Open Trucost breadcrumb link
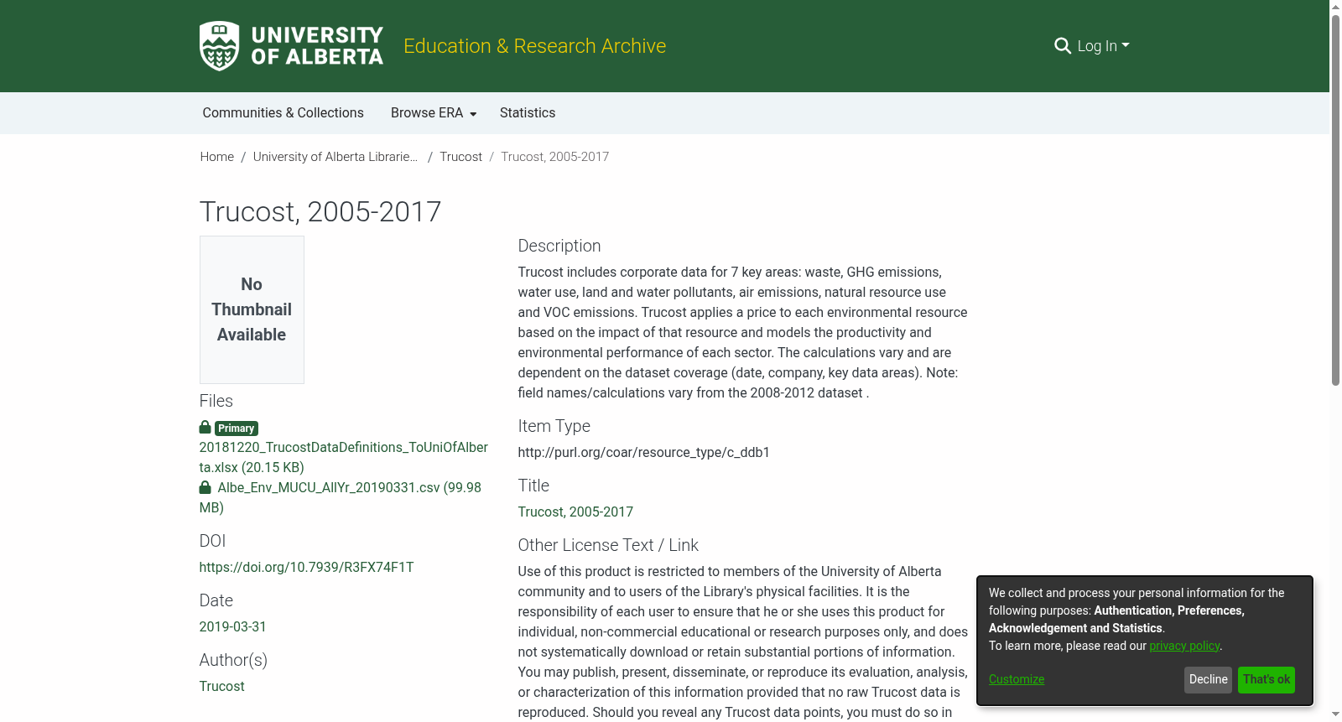This screenshot has height=722, width=1342. tap(461, 157)
